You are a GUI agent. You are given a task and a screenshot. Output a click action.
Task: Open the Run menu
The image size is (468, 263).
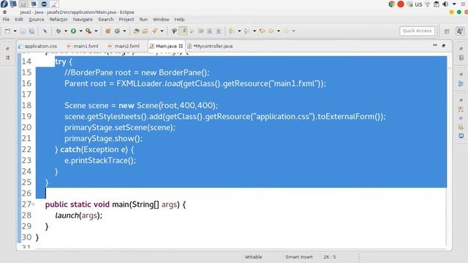(143, 20)
